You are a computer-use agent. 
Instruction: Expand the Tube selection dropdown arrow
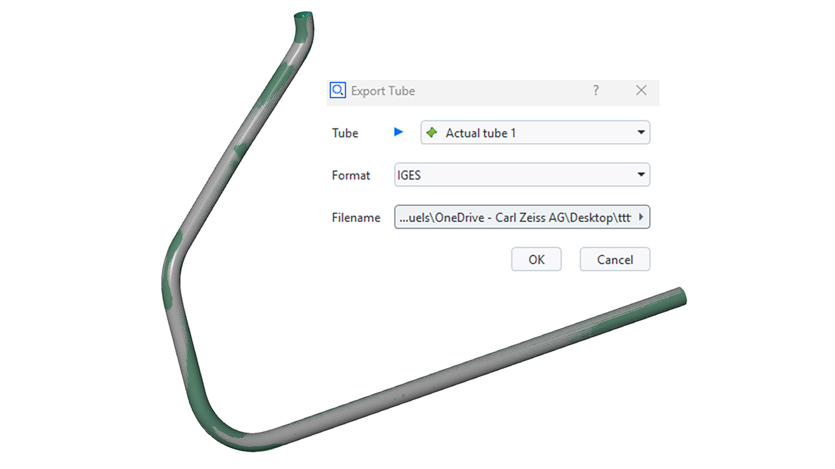[x=641, y=132]
